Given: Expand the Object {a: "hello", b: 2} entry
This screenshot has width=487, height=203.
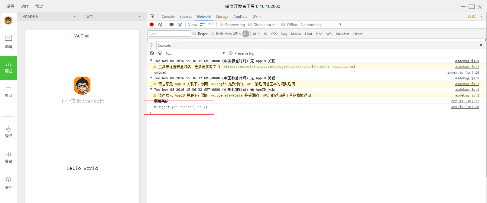Looking at the screenshot, I should (155, 107).
